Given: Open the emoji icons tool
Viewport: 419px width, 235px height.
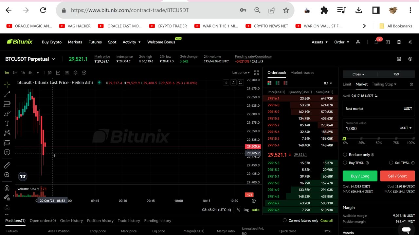Looking at the screenshot, I should [x=7, y=152].
